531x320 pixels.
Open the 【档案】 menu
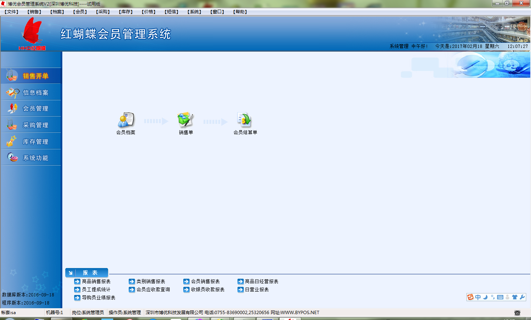(x=57, y=12)
